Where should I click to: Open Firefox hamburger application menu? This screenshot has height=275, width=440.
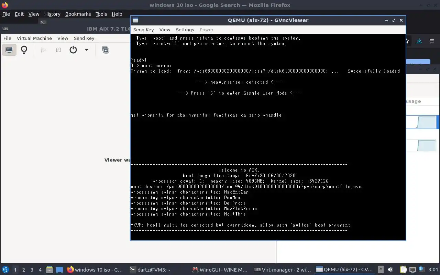(x=432, y=41)
